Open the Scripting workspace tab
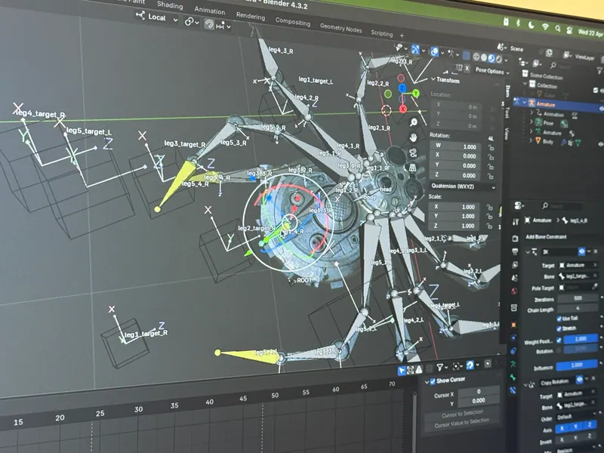Screen dimensions: 604x453 click(381, 33)
